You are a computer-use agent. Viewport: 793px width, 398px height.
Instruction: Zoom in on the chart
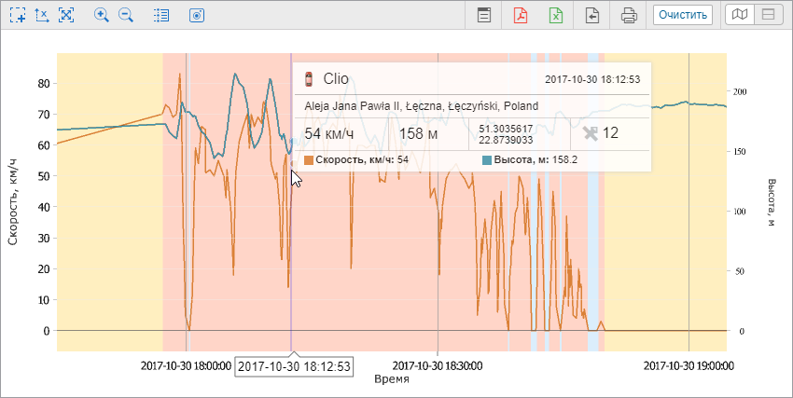pyautogui.click(x=102, y=15)
